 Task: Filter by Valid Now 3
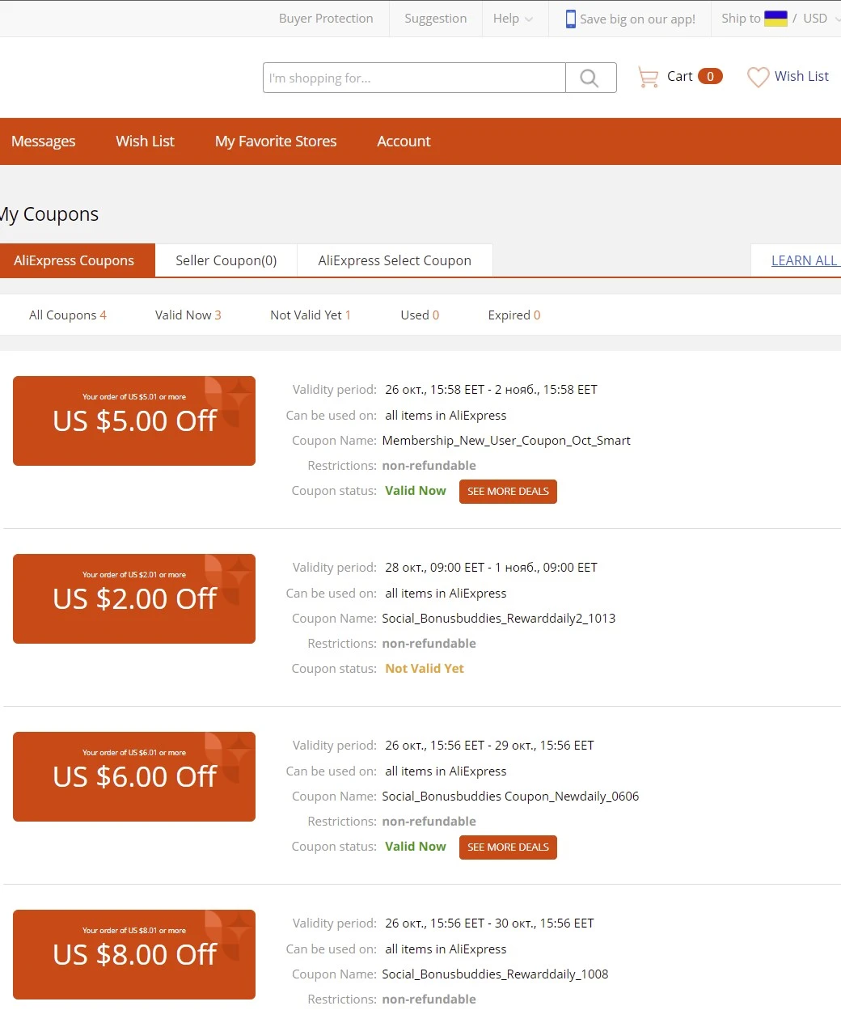188,315
